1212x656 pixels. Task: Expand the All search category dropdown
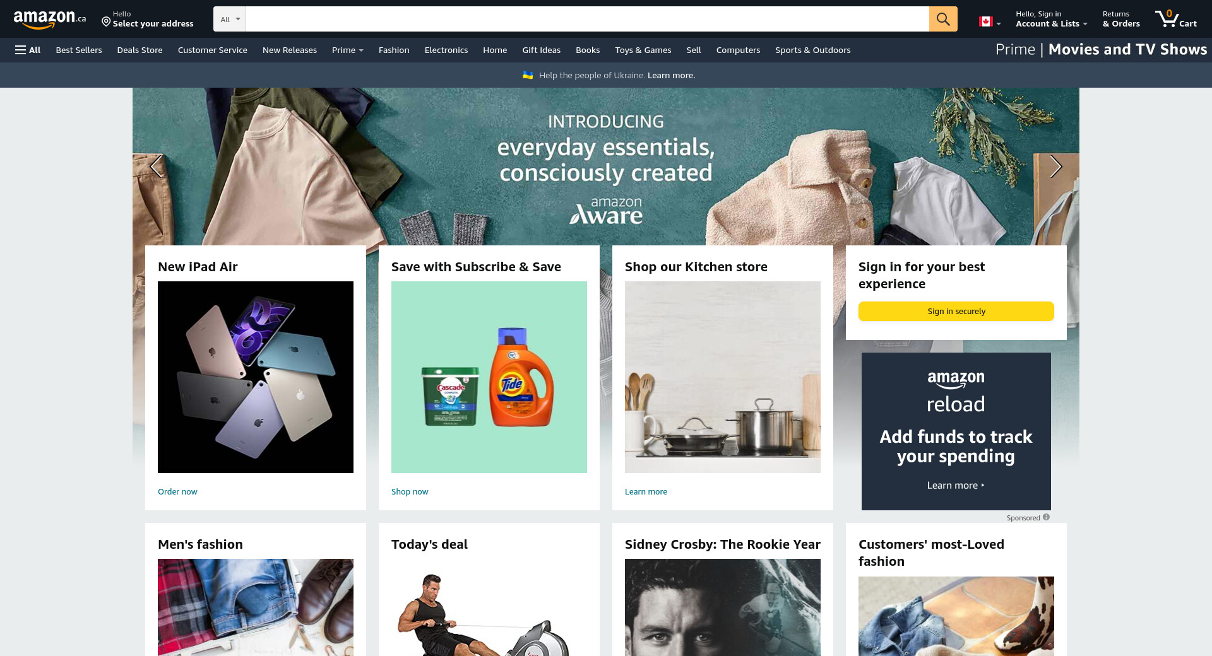point(230,19)
